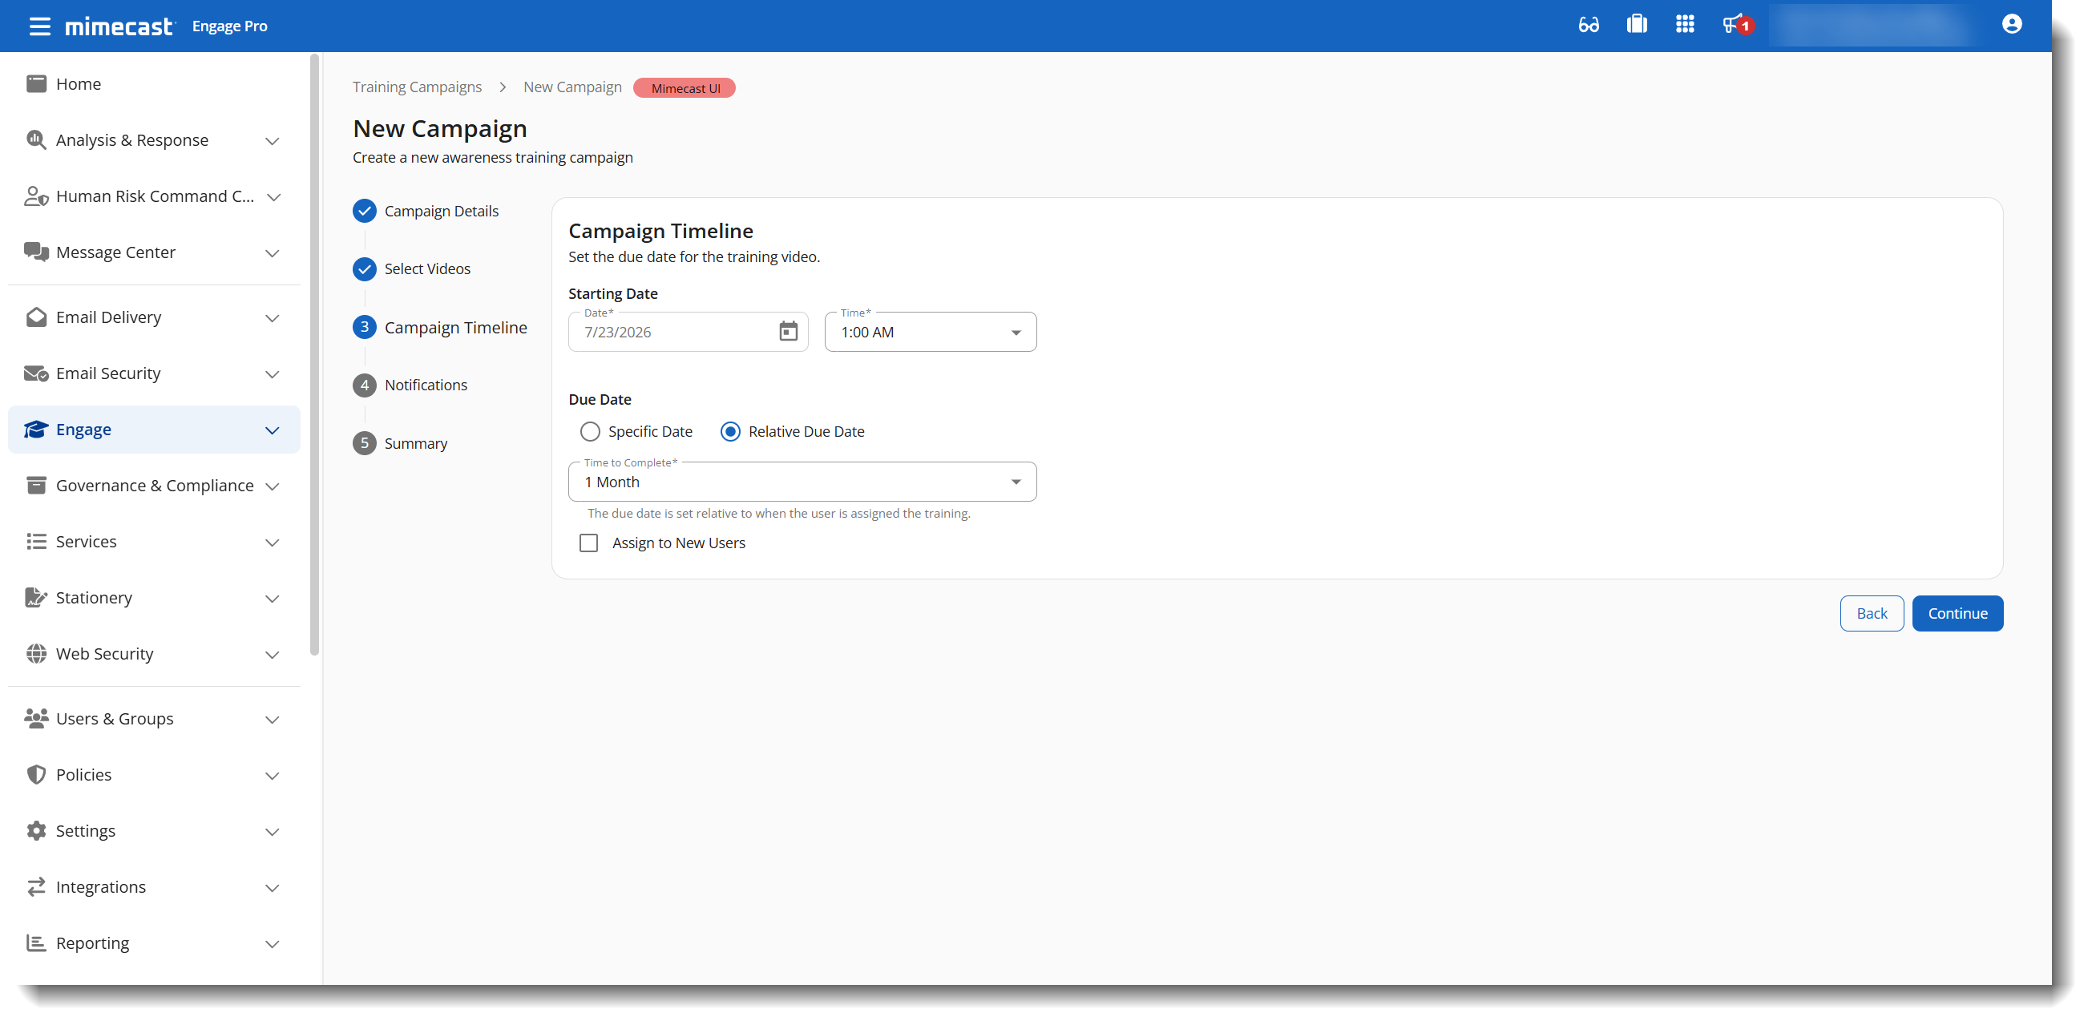Screen dimensions: 2092x1025
Task: Click the Back button
Action: tap(1871, 612)
